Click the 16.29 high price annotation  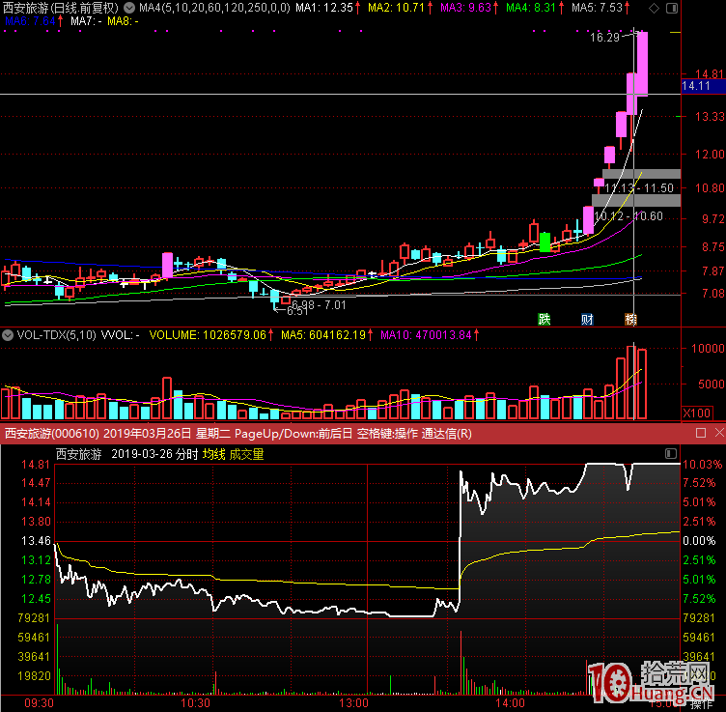pyautogui.click(x=604, y=38)
